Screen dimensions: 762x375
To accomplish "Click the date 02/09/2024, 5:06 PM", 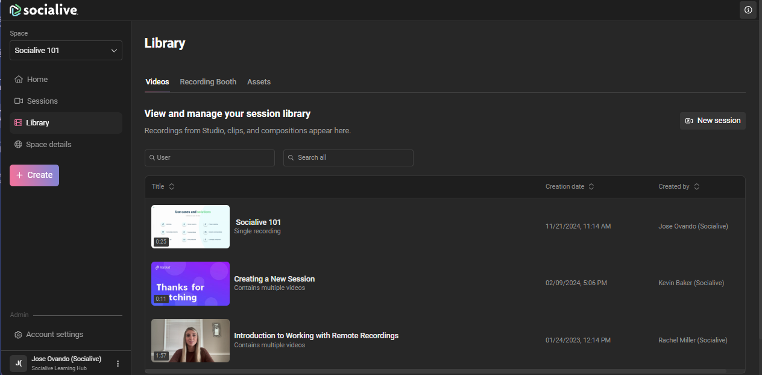I will coord(576,283).
